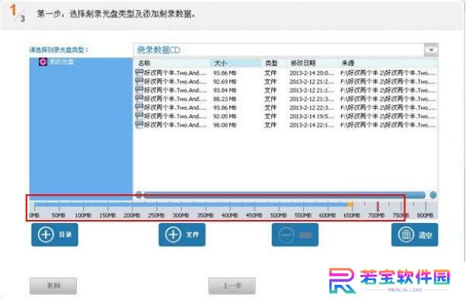Screen dimensions: 466x300
Task: Select the file sized 88.23 MB
Action: (286, 99)
